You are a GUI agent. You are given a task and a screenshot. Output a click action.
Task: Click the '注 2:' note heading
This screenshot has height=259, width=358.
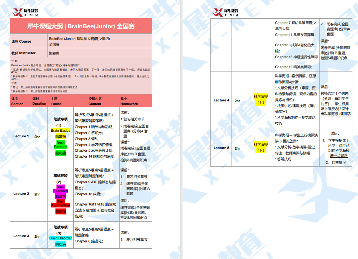click(x=14, y=83)
